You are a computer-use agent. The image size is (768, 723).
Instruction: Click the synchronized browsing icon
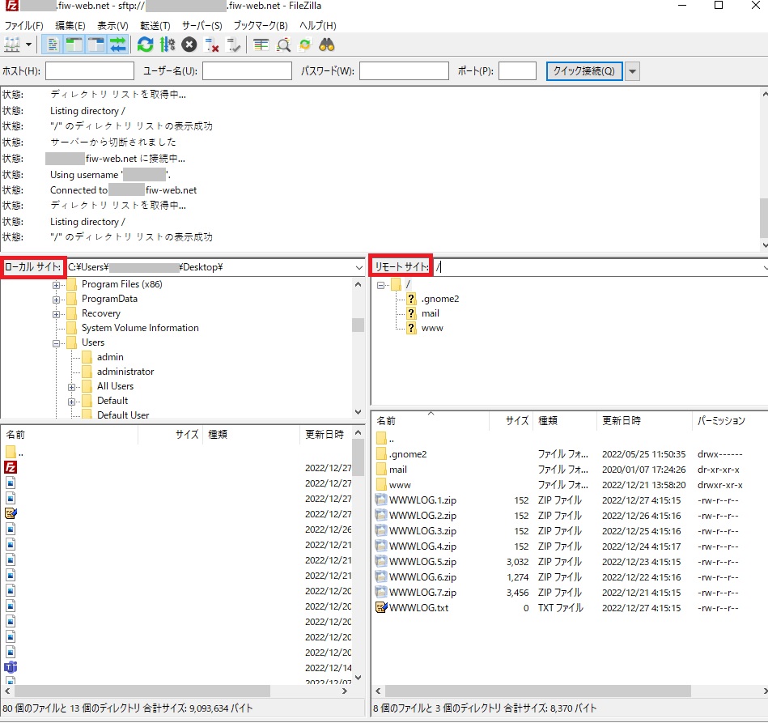305,45
